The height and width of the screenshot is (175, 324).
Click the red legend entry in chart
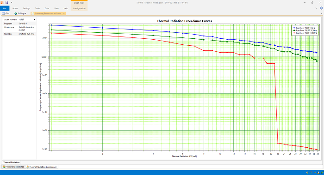[305, 33]
